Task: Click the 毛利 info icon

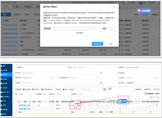Action: pos(153,97)
